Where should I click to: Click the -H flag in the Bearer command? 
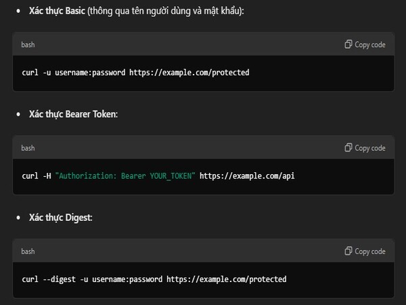[x=47, y=176]
